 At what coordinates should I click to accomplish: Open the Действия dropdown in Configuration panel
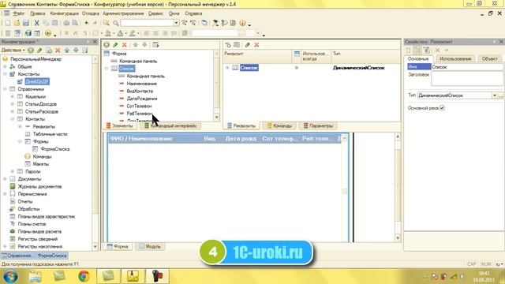coord(13,50)
